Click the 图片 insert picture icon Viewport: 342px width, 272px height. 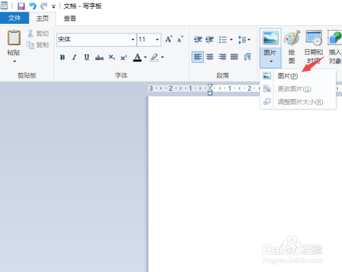tap(270, 38)
